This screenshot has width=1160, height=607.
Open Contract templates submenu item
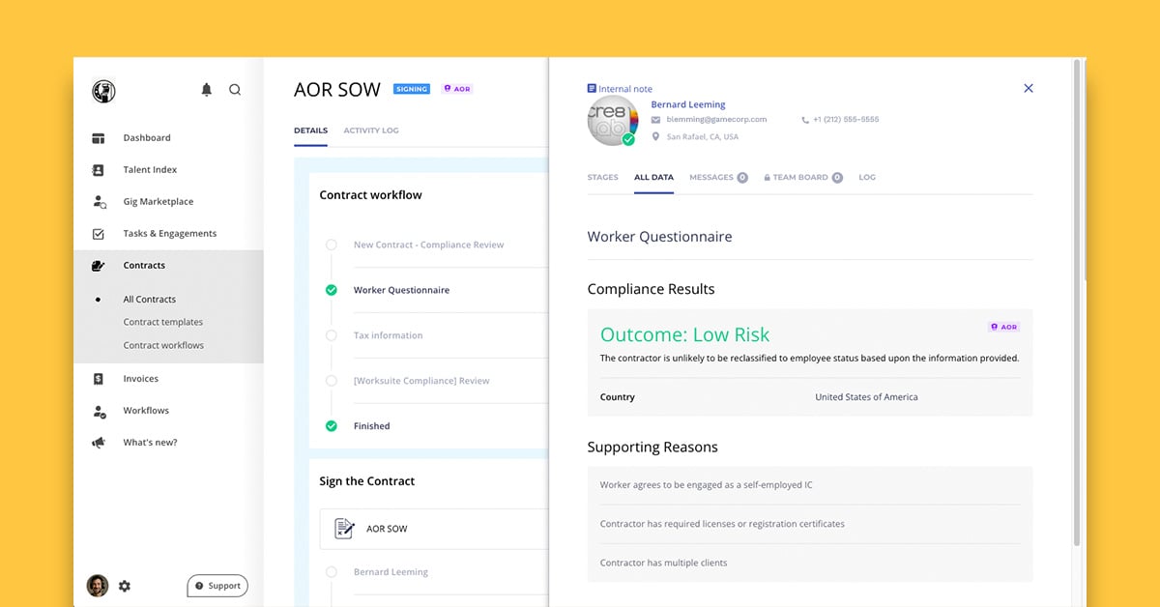tap(163, 322)
